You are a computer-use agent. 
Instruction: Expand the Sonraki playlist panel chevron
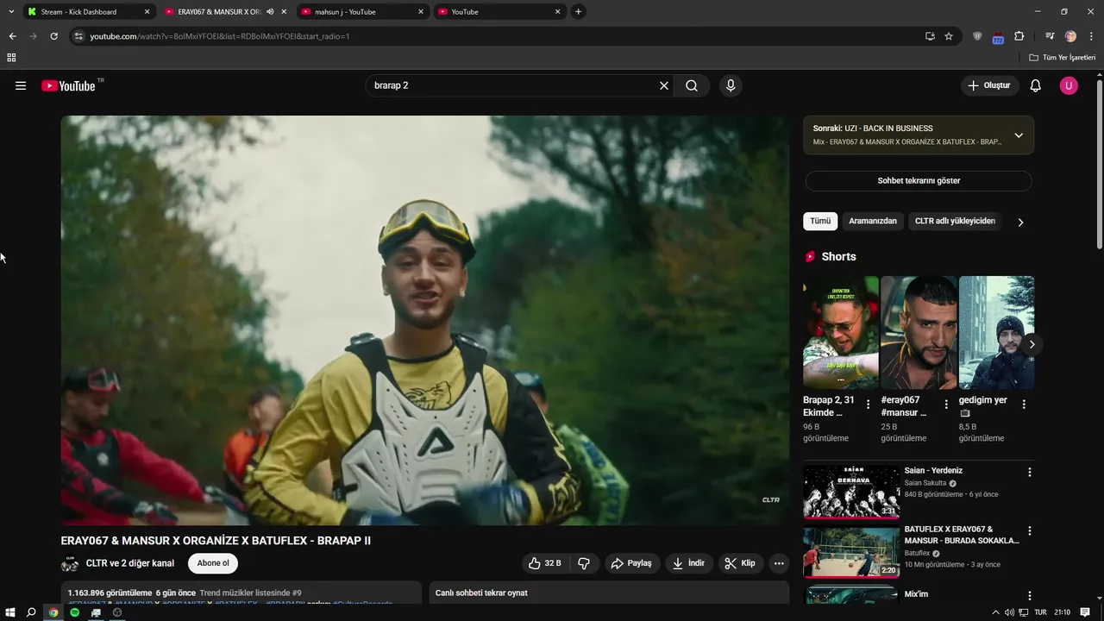1019,135
